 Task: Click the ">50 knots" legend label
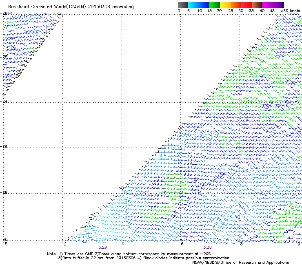coord(290,11)
